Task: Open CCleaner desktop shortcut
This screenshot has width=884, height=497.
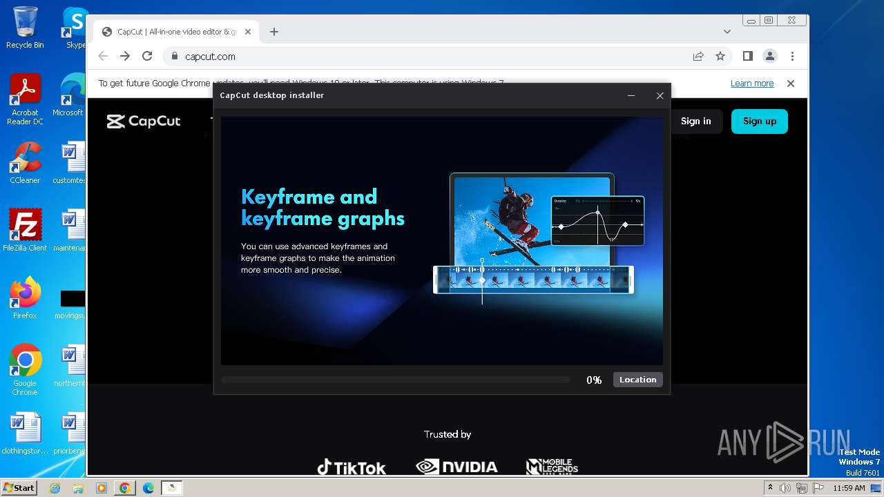Action: [x=25, y=163]
